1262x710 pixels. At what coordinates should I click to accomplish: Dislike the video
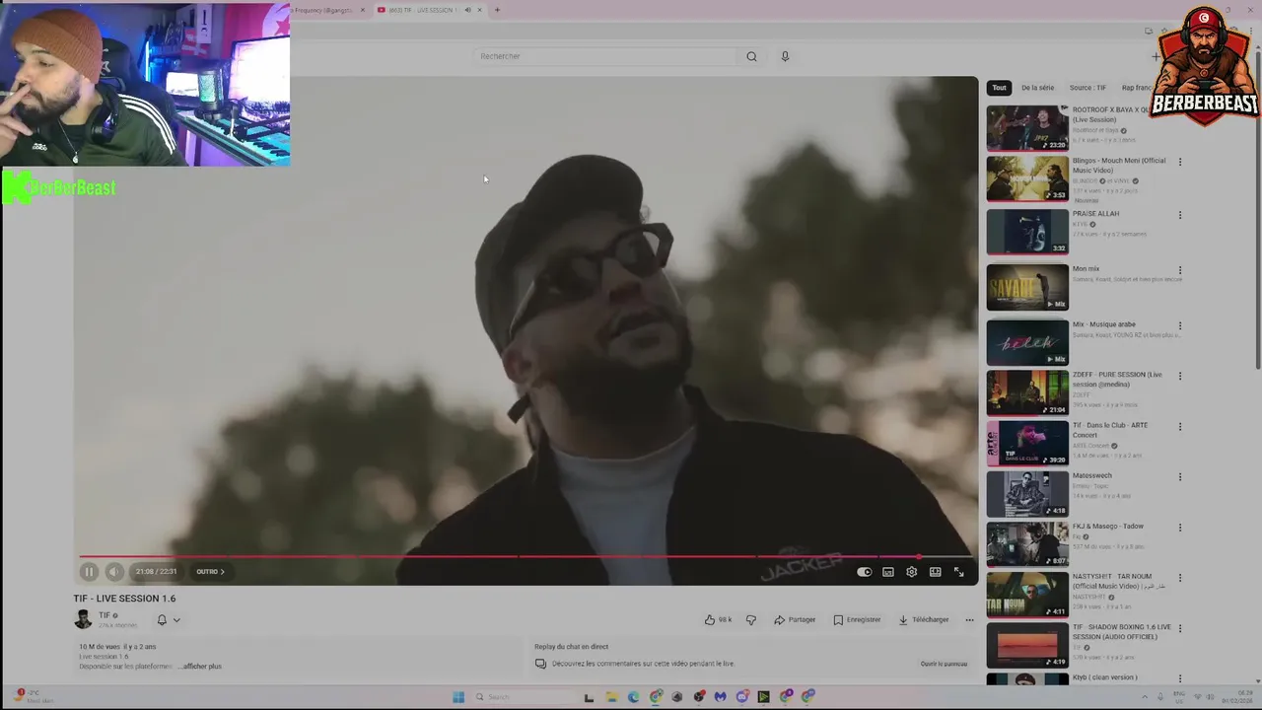point(751,620)
